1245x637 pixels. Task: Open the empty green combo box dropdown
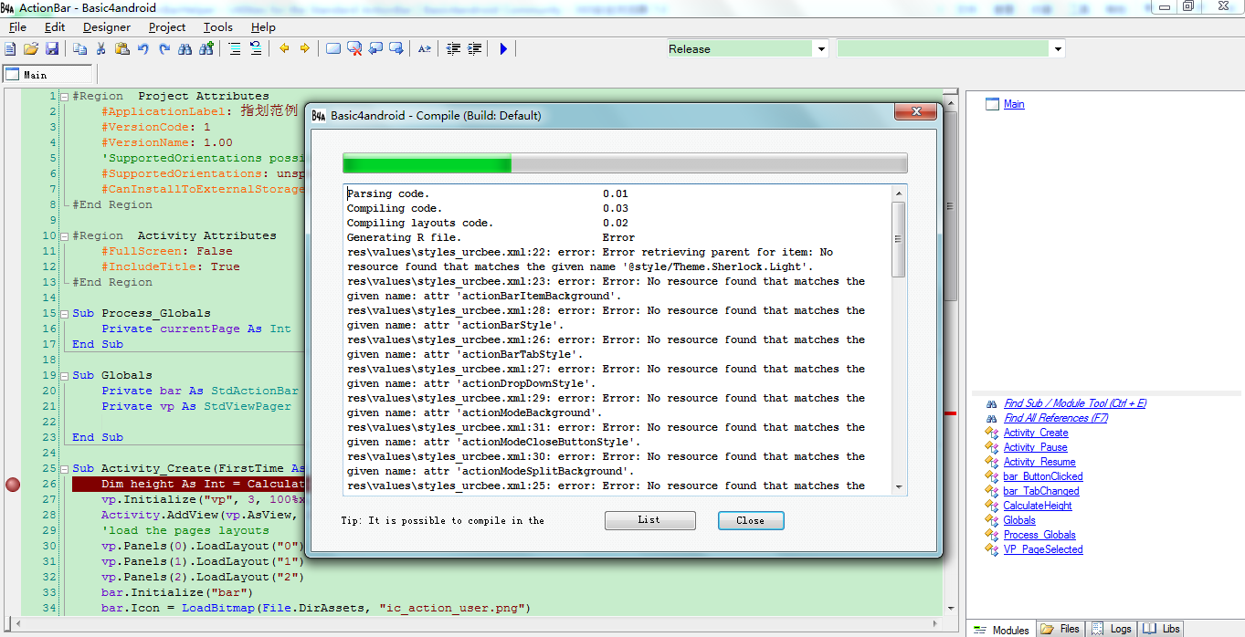point(1058,49)
